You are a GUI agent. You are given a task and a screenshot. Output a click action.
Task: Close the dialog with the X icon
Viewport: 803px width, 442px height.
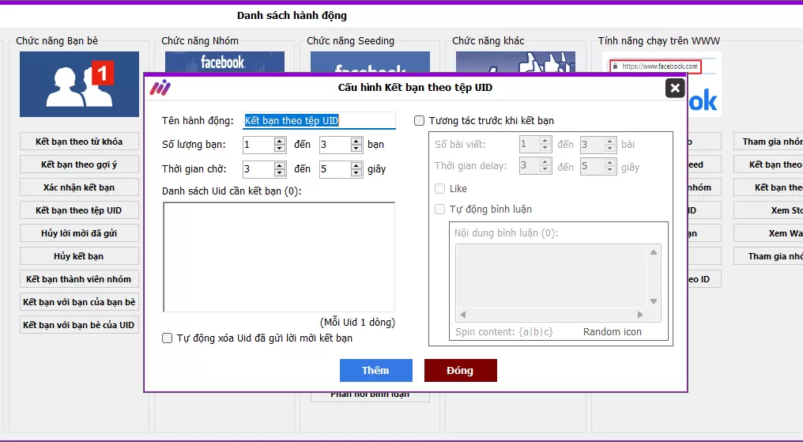pos(674,88)
